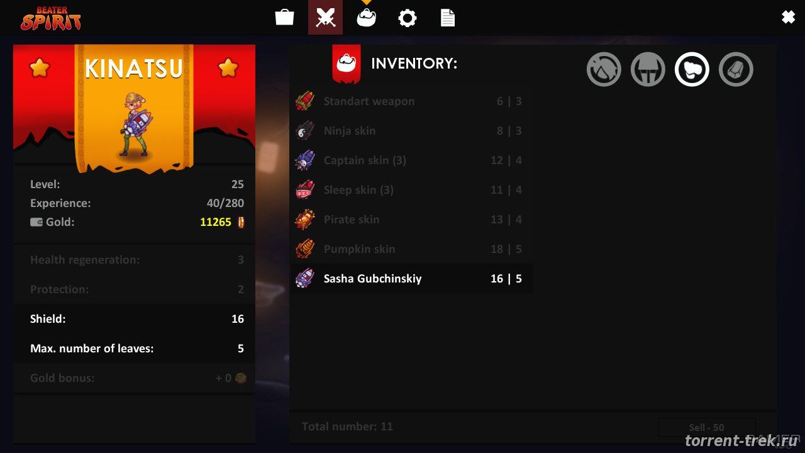Image resolution: width=805 pixels, height=453 pixels.
Task: Filter inventory by shield category icon
Action: coord(604,69)
